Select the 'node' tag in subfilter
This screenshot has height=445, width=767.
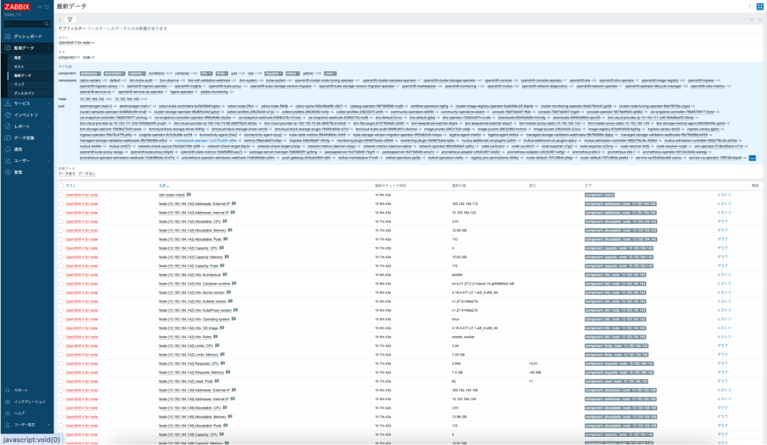86,57
